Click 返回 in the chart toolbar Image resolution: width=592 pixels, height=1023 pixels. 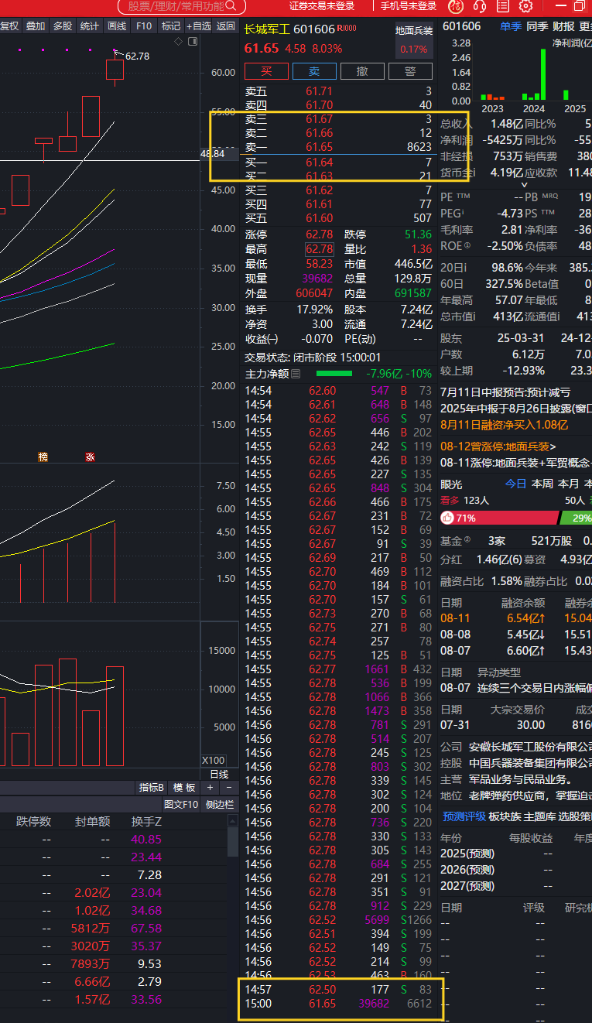(x=226, y=26)
